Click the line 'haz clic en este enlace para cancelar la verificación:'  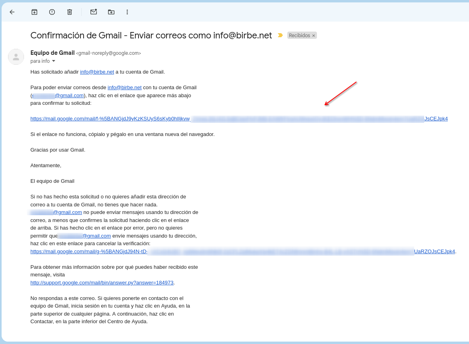click(90, 244)
